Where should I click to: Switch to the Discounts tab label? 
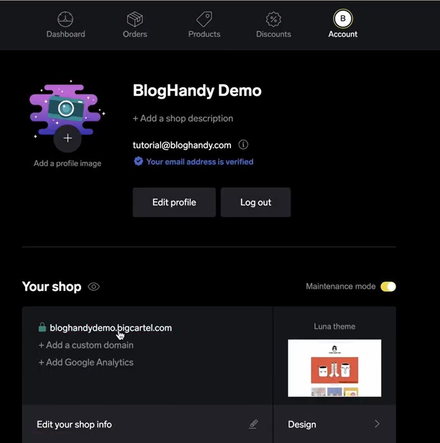coord(274,34)
